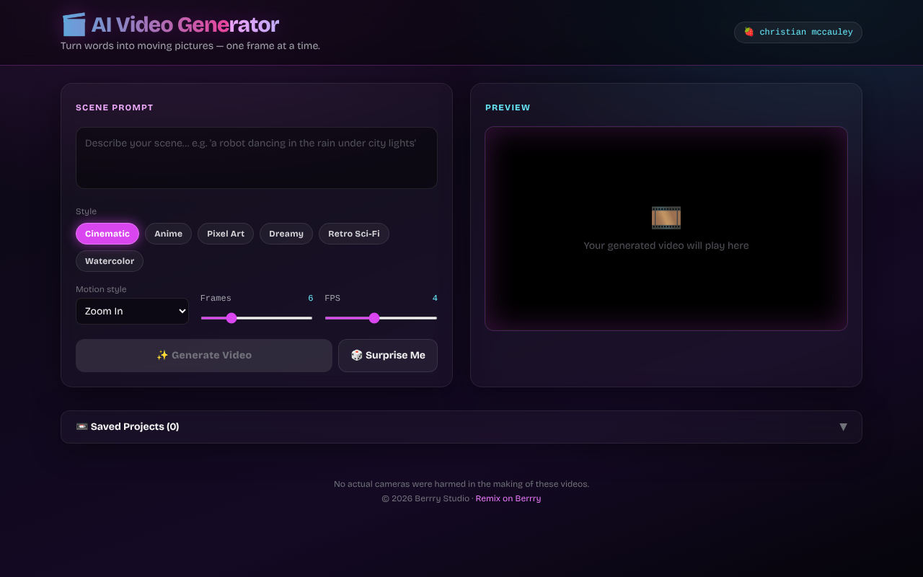Adjust the Frames slider
Screen dimensions: 923x577
(x=257, y=318)
